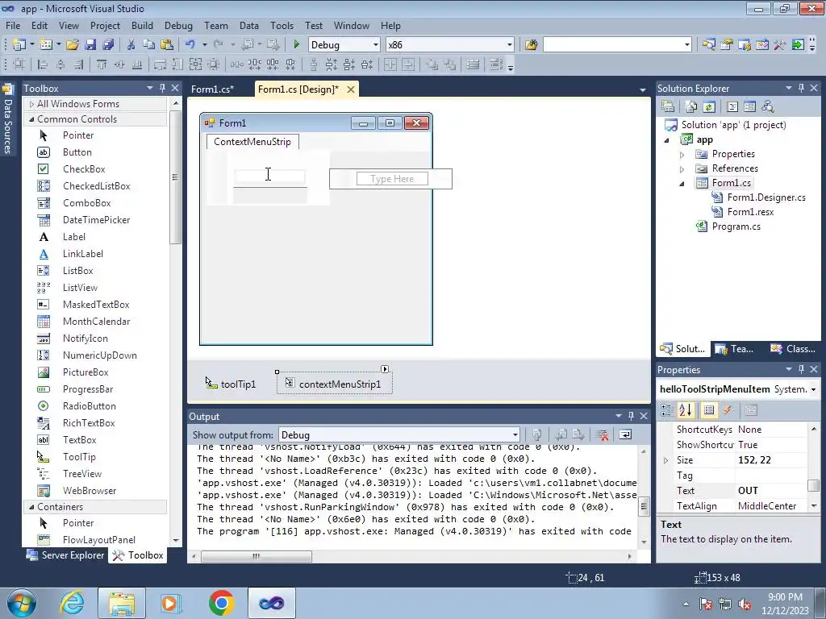
Task: Select the contextMenuStrip1 component in tray
Action: point(334,384)
